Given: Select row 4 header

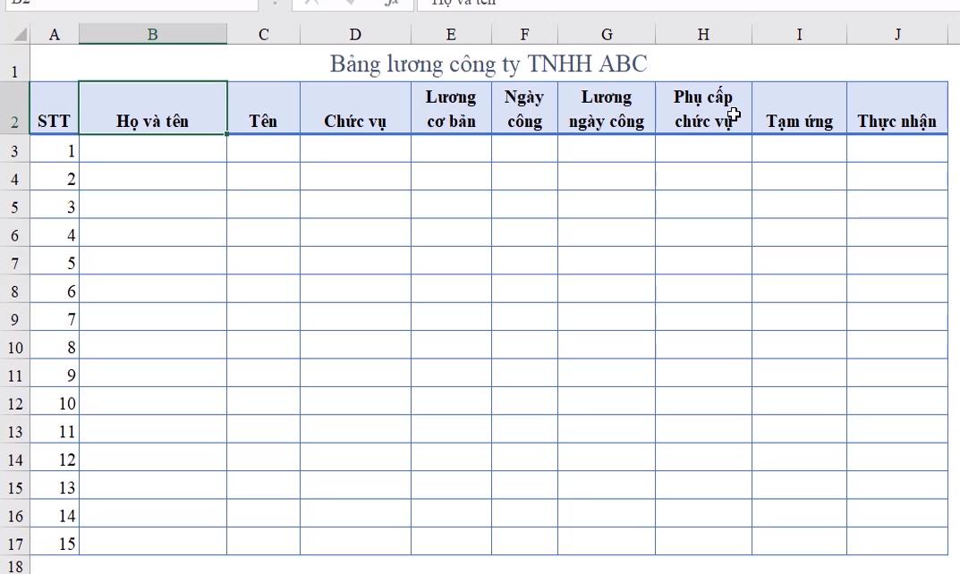Looking at the screenshot, I should tap(14, 176).
